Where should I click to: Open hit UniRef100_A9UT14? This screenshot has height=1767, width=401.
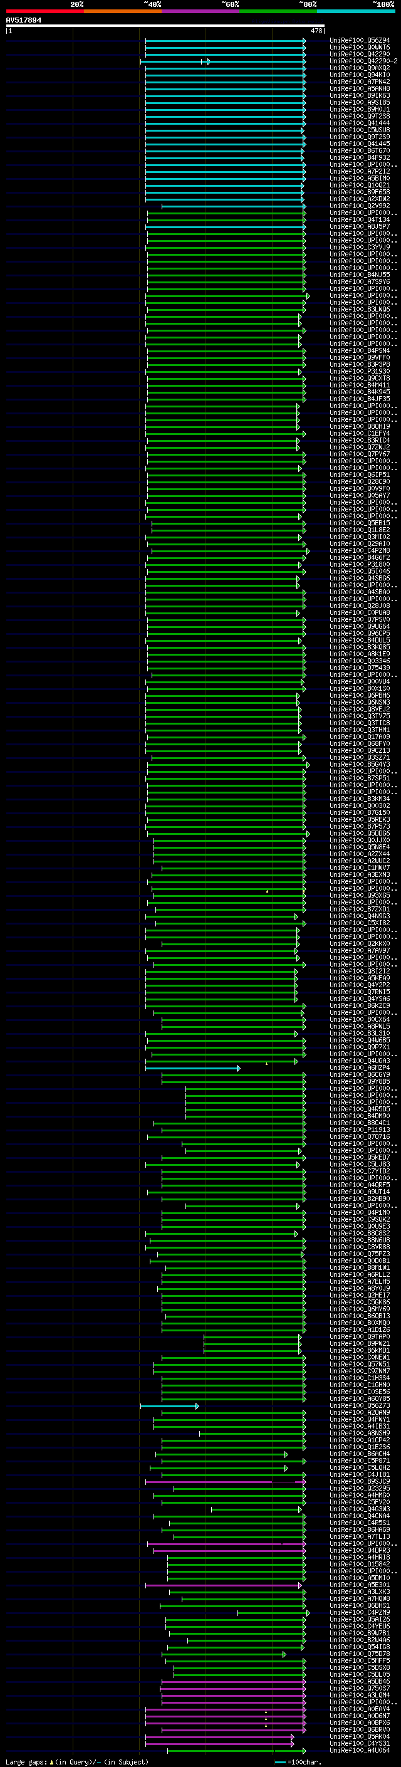(x=360, y=1192)
